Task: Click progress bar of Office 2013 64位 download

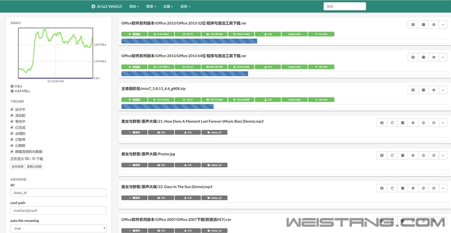Action: (x=284, y=74)
